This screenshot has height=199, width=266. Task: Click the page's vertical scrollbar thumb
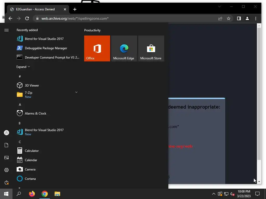pos(259,94)
